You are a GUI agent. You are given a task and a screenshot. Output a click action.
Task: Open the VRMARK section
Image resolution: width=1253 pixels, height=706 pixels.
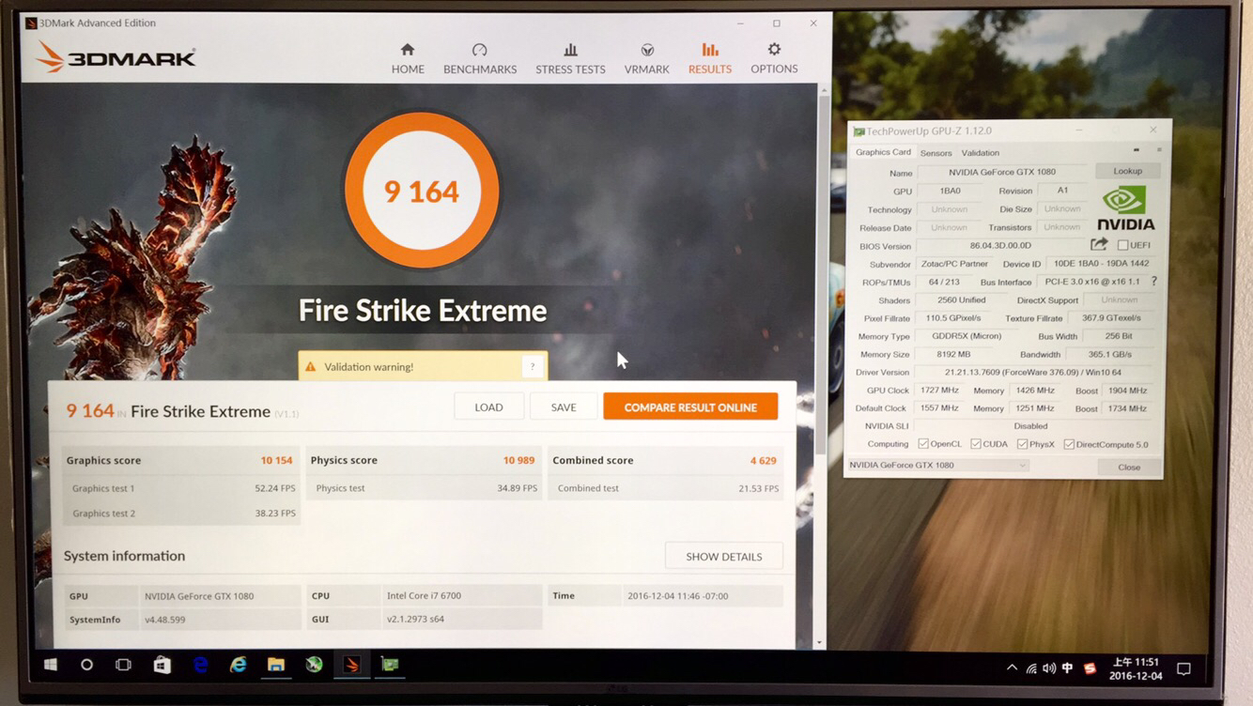point(647,58)
